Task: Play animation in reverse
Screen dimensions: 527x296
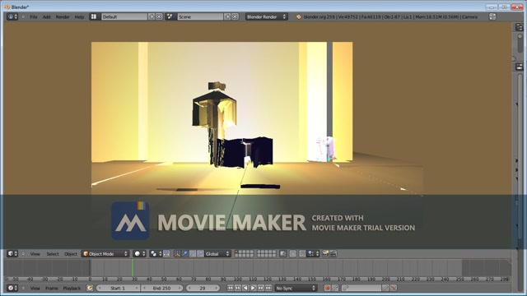Action: [x=245, y=288]
